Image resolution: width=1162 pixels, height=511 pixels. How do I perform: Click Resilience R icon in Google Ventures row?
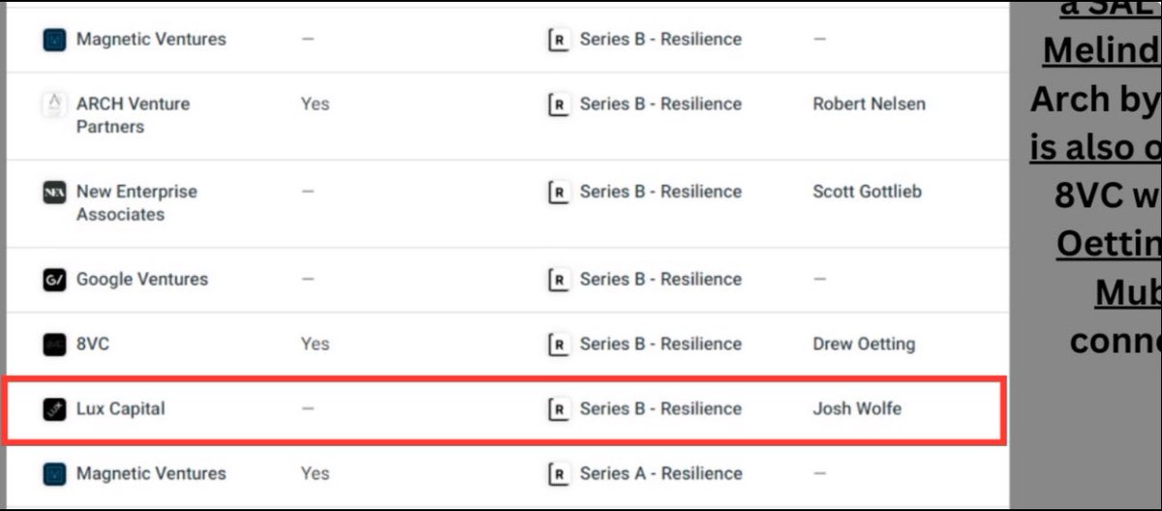[x=558, y=280]
